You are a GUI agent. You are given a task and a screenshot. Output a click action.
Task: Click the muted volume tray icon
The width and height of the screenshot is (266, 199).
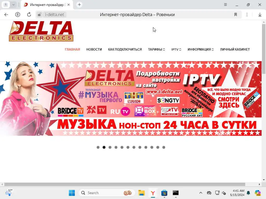(224, 193)
